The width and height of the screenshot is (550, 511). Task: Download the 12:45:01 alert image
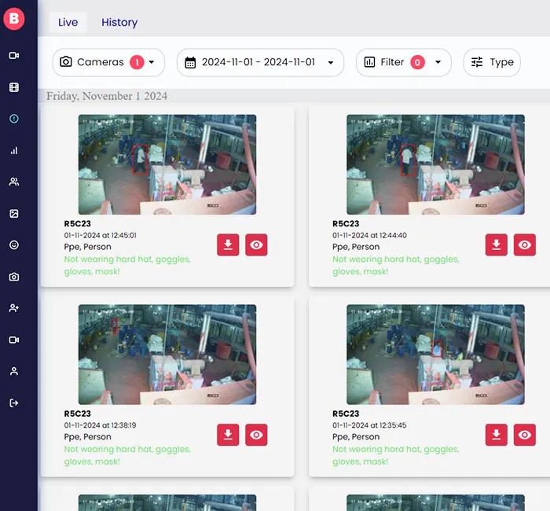[x=228, y=244]
